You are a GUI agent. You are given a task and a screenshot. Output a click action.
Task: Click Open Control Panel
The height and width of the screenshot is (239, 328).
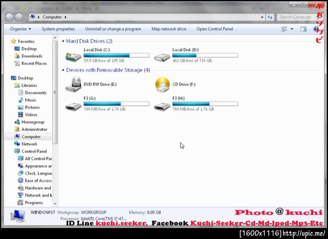[215, 29]
